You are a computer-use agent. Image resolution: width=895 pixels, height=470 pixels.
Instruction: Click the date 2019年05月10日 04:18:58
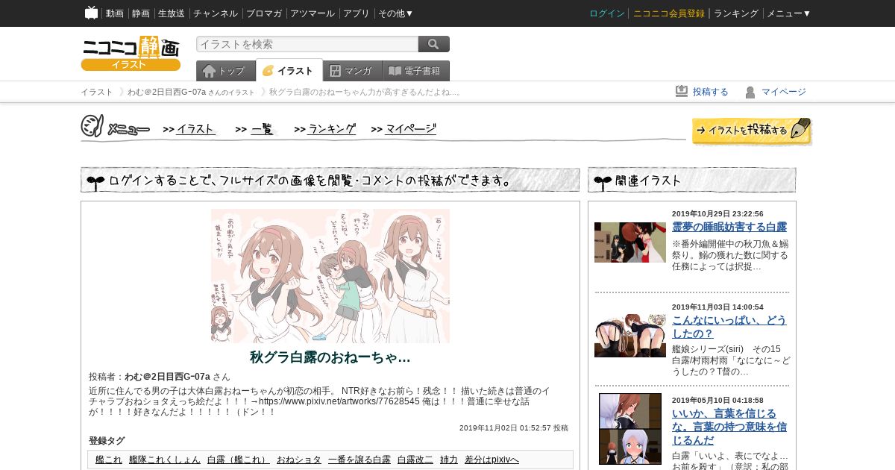pyautogui.click(x=717, y=401)
